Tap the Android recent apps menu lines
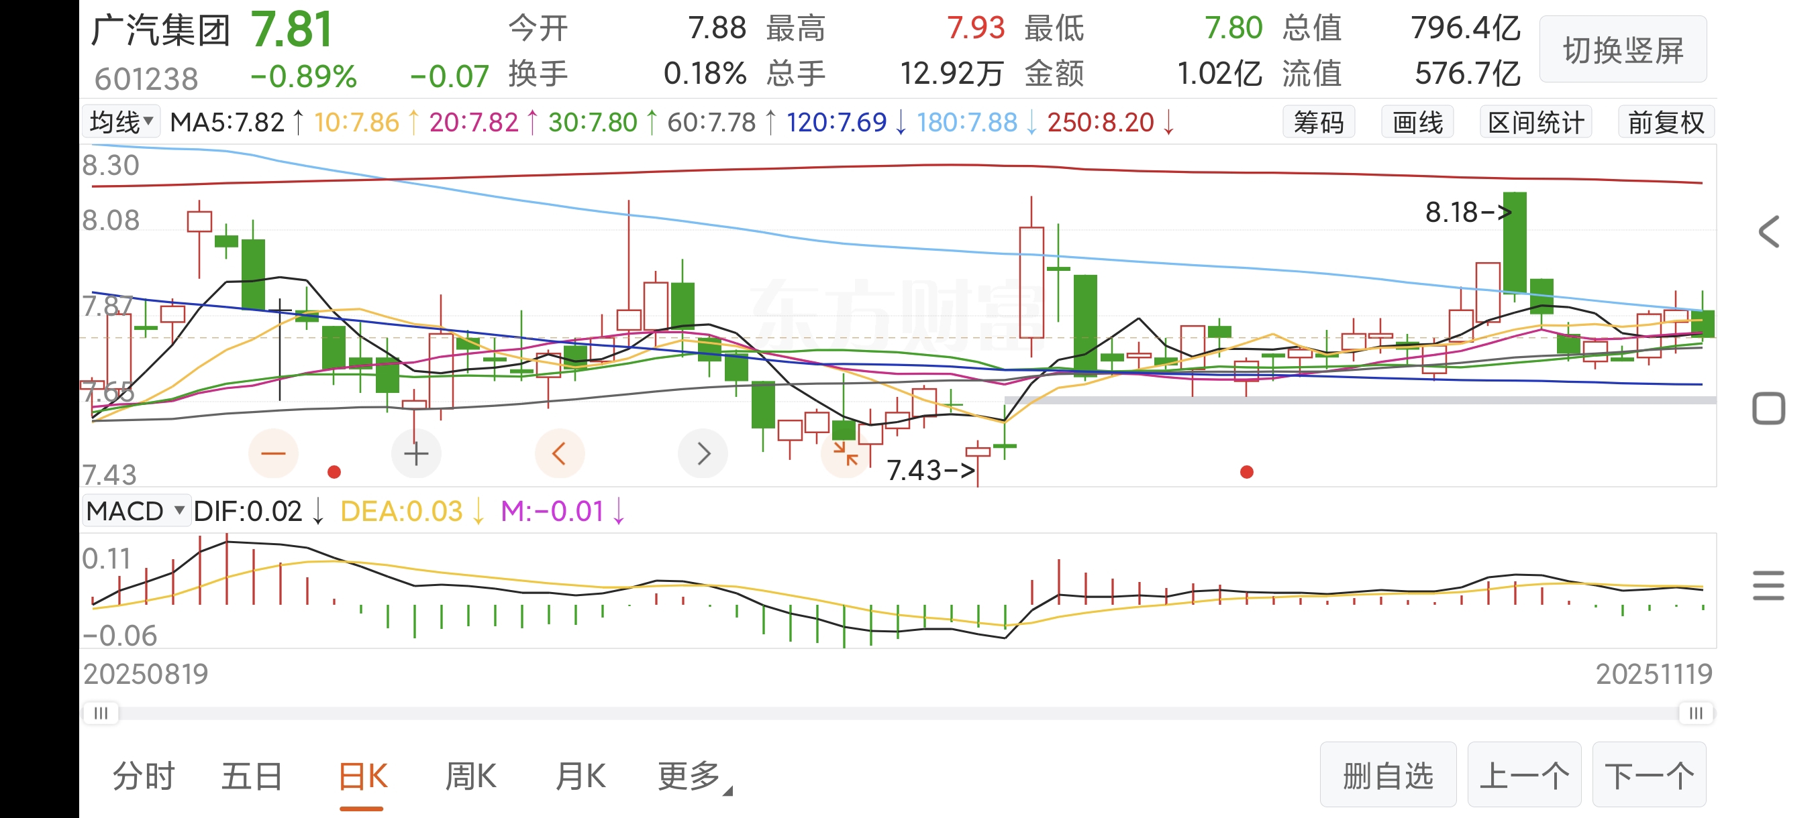Viewport: 1820px width, 818px height. 1768,586
